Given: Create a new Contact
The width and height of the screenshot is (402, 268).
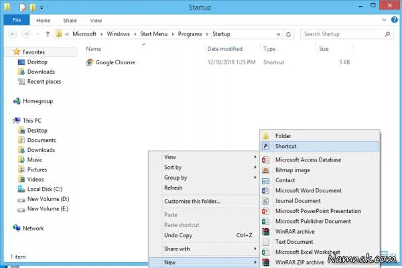Looking at the screenshot, I should [320, 180].
